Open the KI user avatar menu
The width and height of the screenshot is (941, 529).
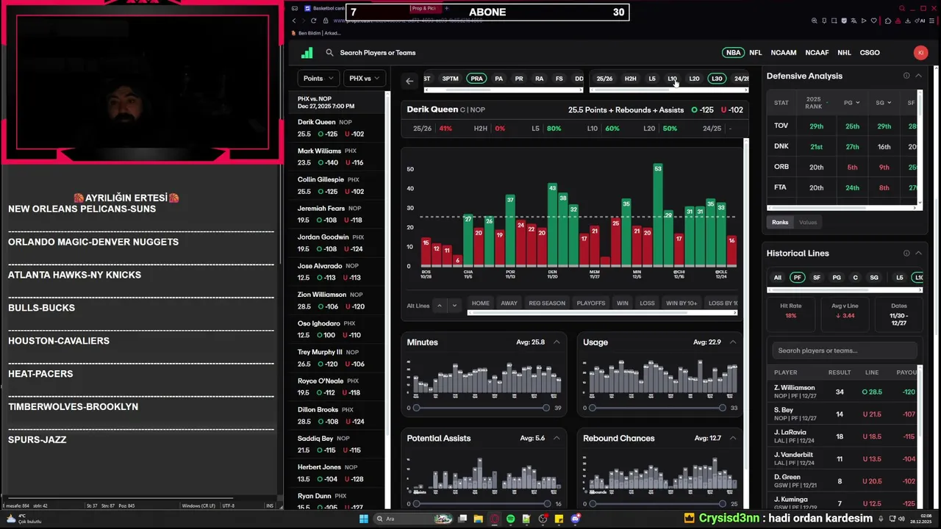click(x=920, y=52)
